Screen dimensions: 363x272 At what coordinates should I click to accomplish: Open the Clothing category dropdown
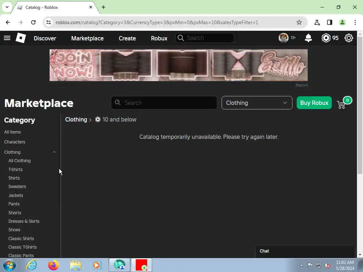[257, 103]
